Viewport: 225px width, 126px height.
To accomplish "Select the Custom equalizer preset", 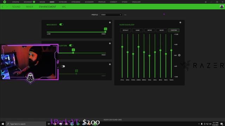I will (174, 30).
